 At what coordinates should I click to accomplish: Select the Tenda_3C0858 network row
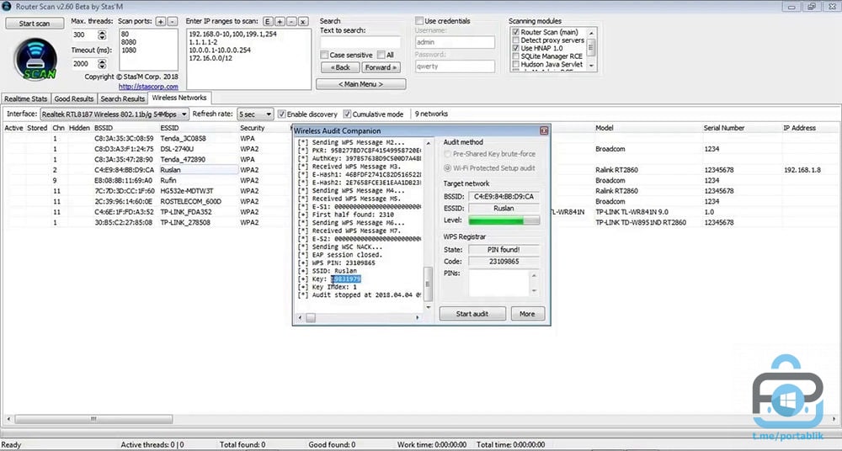point(183,139)
